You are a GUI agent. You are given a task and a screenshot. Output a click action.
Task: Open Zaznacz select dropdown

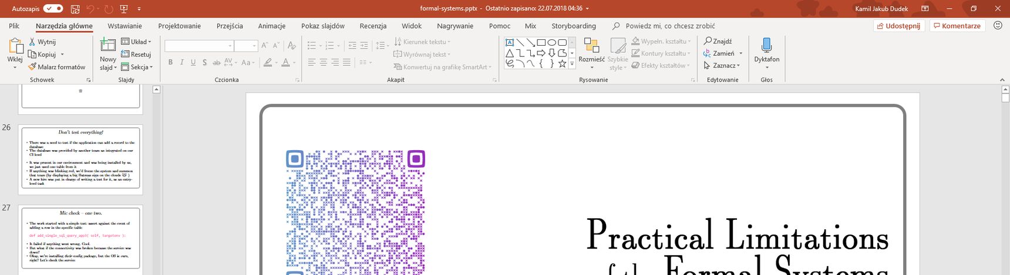pyautogui.click(x=722, y=66)
